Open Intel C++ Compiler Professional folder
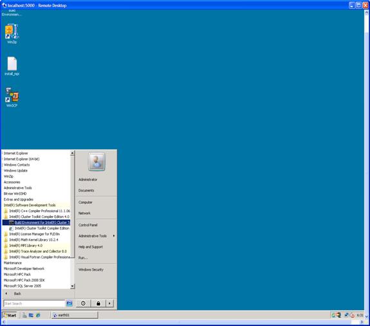370x326 pixels. coord(37,211)
